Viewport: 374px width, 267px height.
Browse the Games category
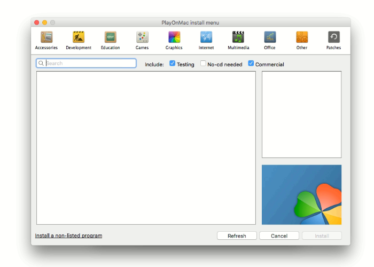click(142, 40)
